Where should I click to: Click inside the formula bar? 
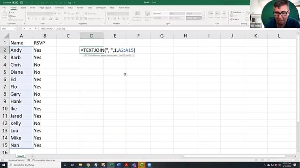pyautogui.click(x=168, y=29)
